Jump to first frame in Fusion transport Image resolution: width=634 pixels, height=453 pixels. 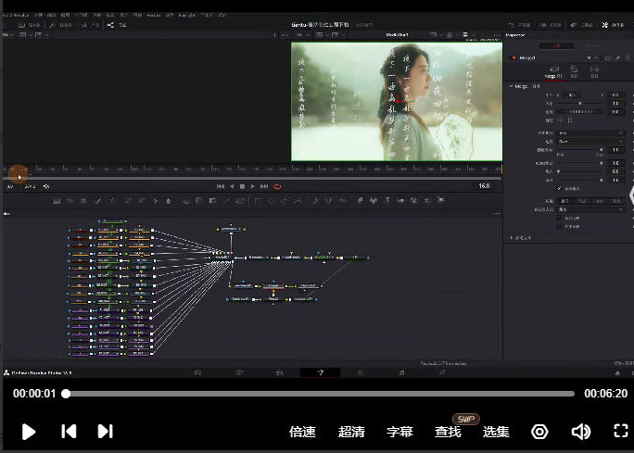pos(220,186)
